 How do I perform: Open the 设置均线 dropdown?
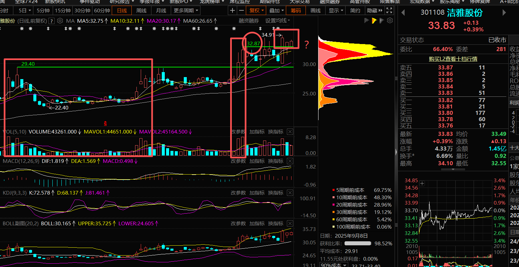pyautogui.click(x=278, y=21)
